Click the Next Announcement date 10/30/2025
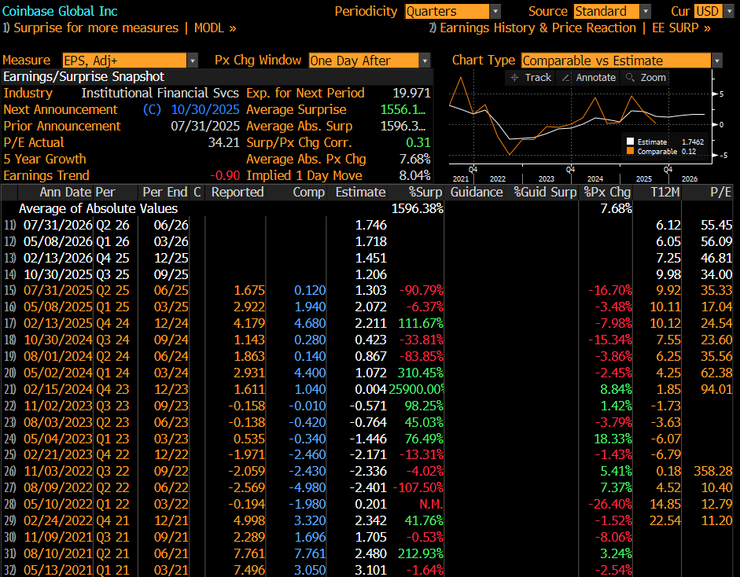The image size is (740, 577). [x=204, y=109]
